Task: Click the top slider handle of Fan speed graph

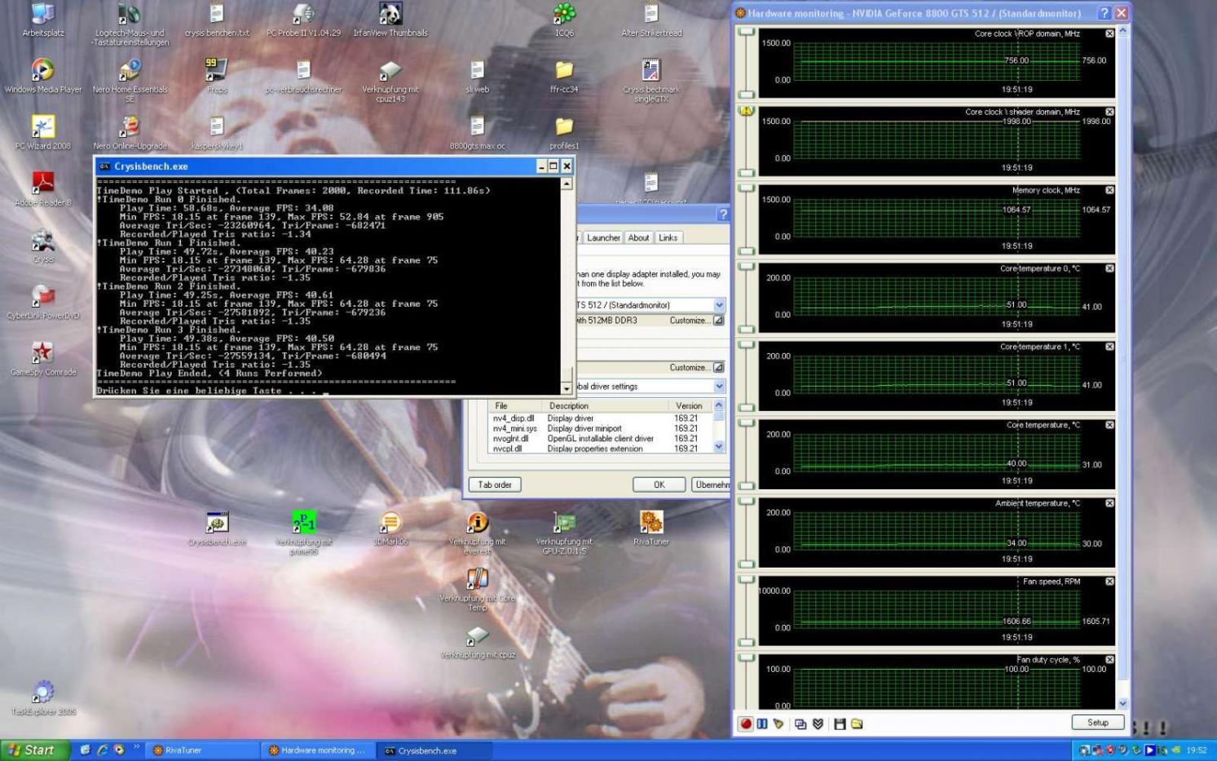Action: coord(746,580)
